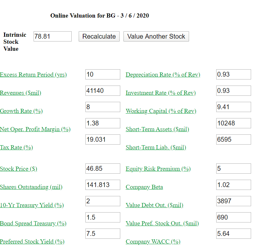
Task: Open the Growth Rate (%) link
Action: pyautogui.click(x=21, y=111)
